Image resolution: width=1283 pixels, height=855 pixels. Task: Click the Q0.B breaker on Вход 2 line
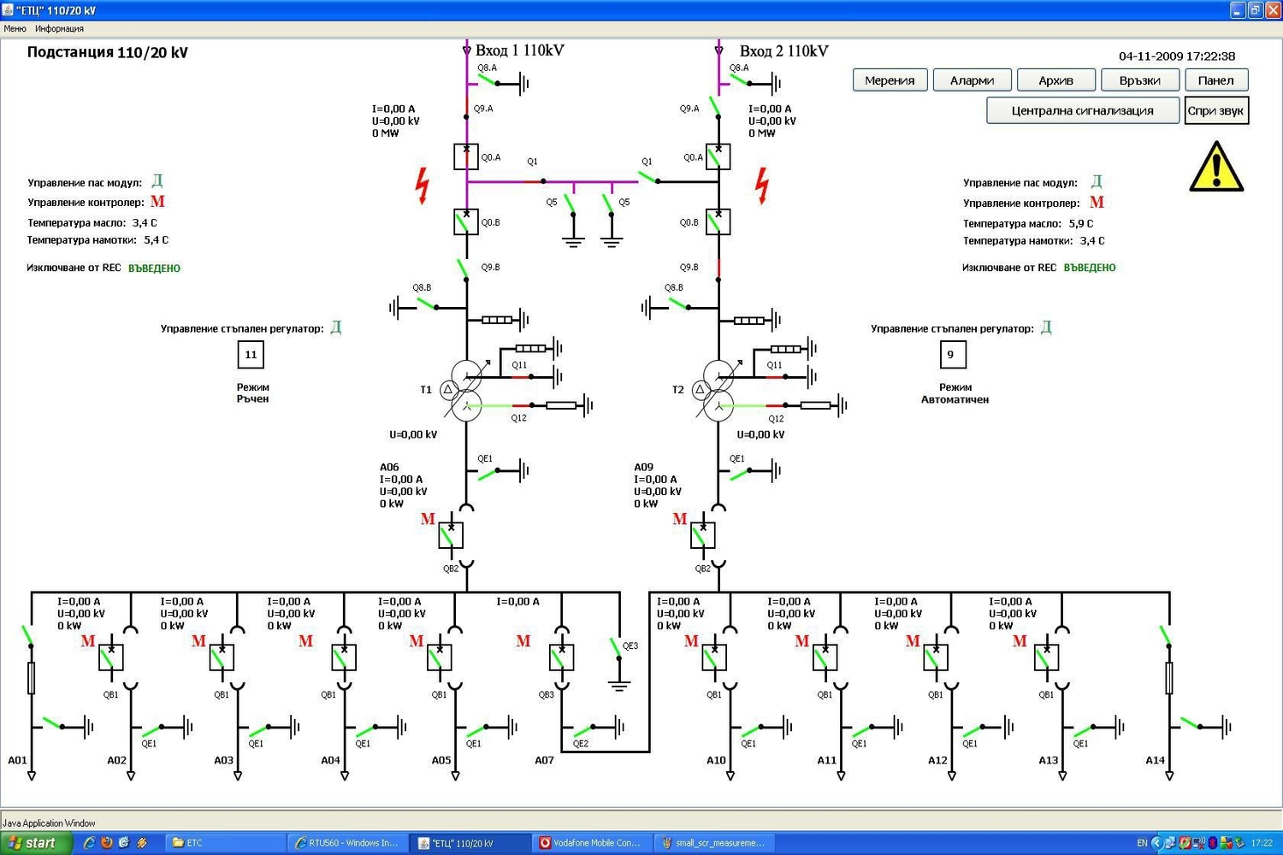click(x=718, y=222)
